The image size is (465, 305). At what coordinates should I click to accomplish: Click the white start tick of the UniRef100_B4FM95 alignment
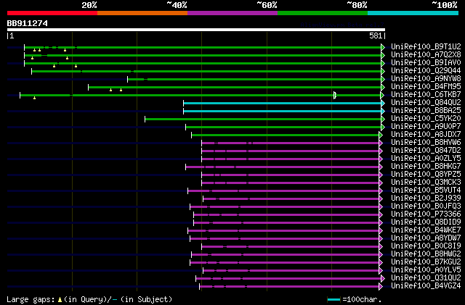89,87
